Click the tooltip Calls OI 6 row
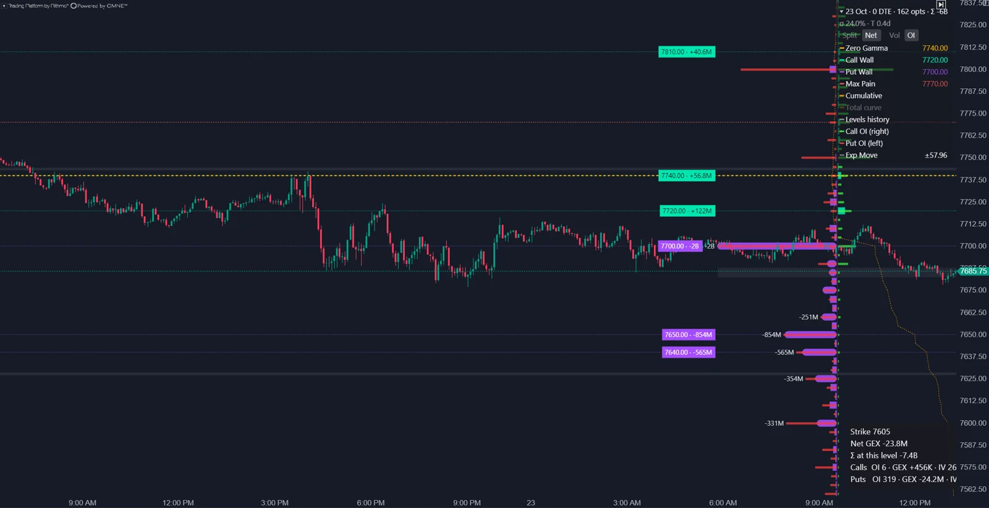This screenshot has height=508, width=989. [x=903, y=467]
